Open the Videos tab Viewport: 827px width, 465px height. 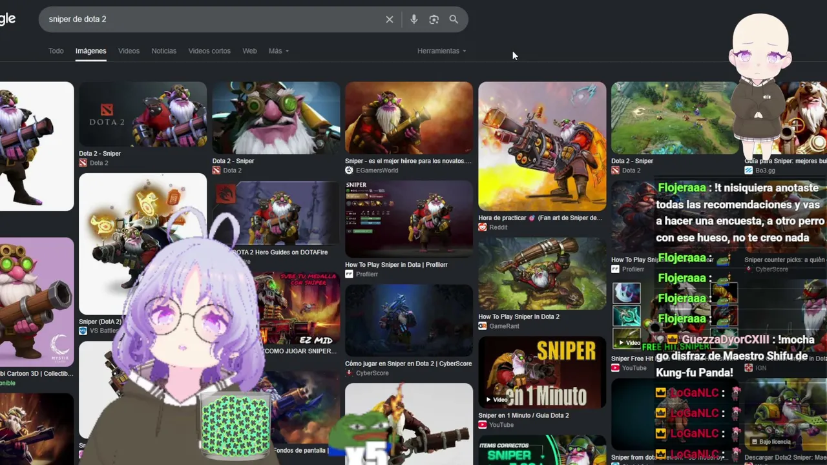129,51
